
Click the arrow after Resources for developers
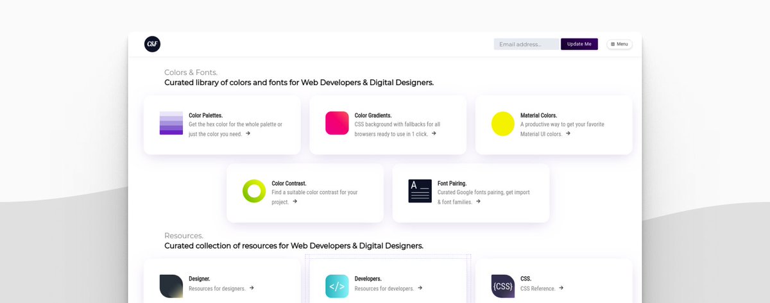[420, 288]
